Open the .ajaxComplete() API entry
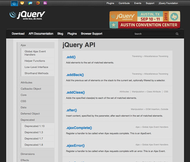This screenshot has width=190, height=162. click(x=79, y=128)
